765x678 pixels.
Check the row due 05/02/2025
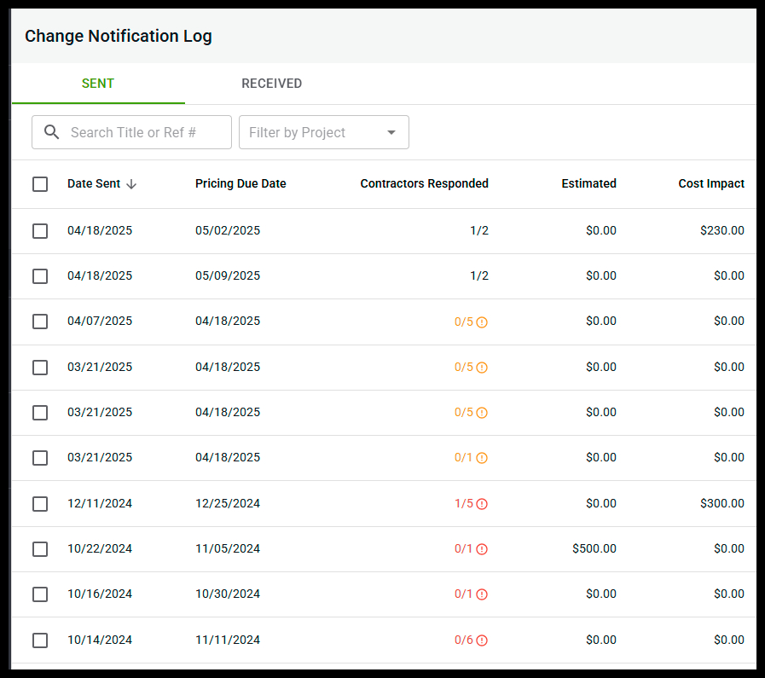pos(40,231)
